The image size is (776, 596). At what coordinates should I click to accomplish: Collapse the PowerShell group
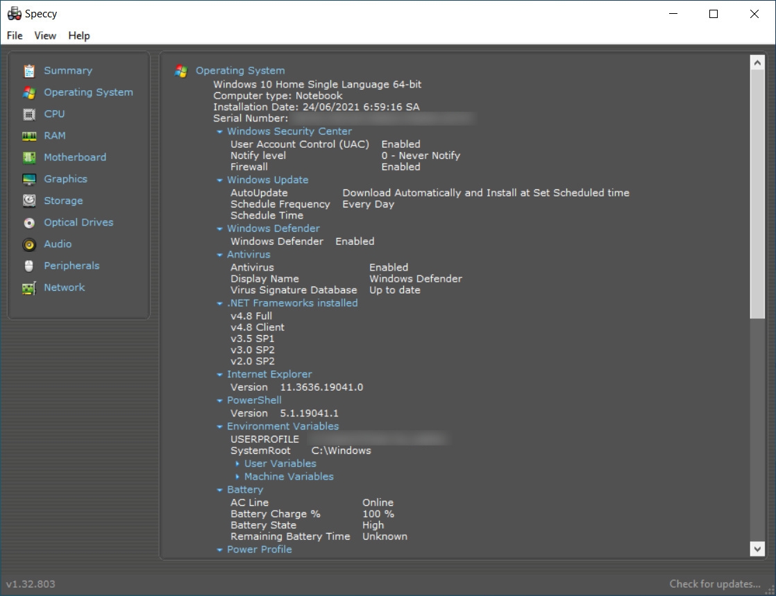pyautogui.click(x=219, y=400)
